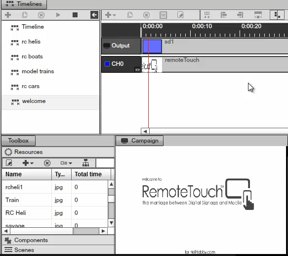Click the pack blocks together icon
288x256 pixels.
point(207,15)
